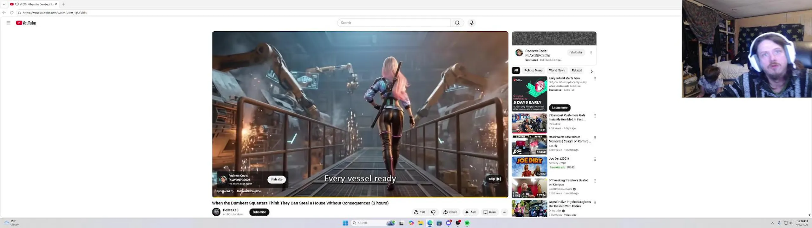
Task: Open the Windows Start menu
Action: click(345, 223)
